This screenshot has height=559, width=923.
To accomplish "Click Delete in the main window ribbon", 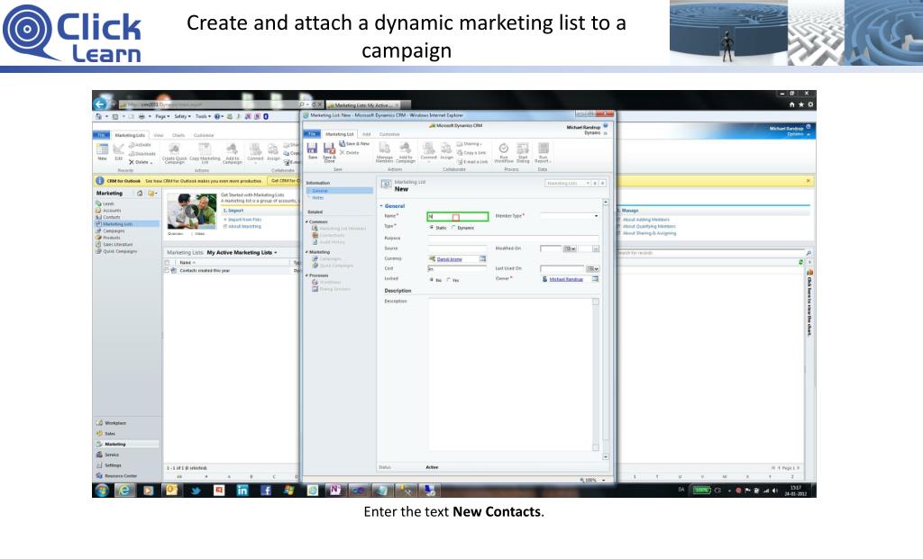I will (x=140, y=162).
